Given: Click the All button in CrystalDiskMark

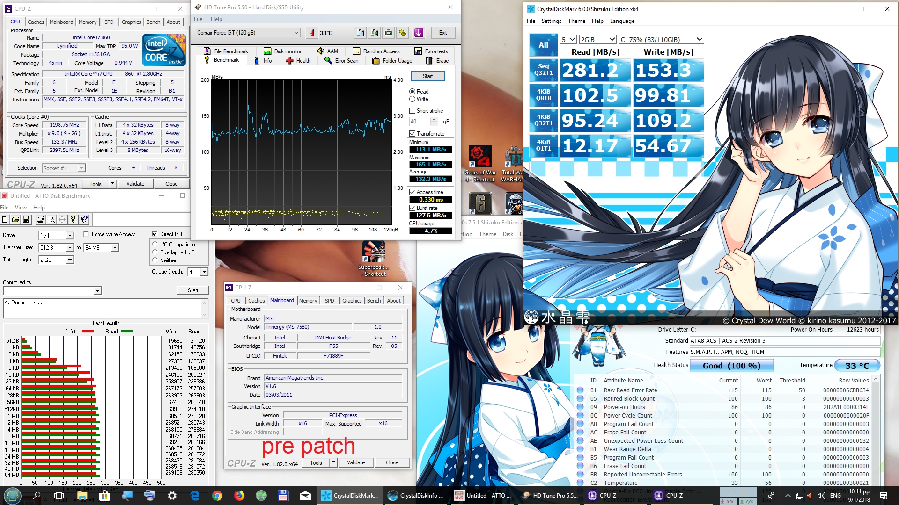Looking at the screenshot, I should pos(543,45).
